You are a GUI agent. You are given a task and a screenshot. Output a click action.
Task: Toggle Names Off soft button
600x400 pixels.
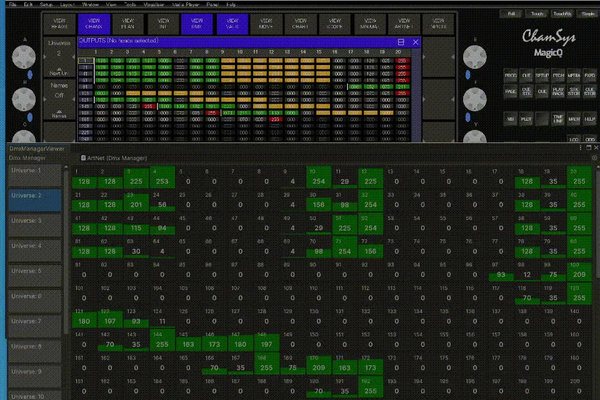(59, 91)
